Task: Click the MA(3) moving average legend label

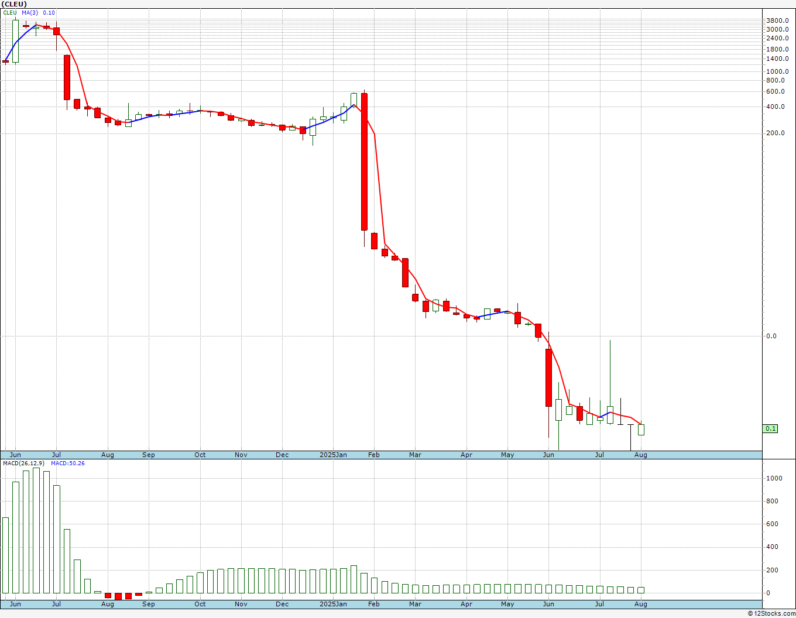Action: tap(30, 13)
